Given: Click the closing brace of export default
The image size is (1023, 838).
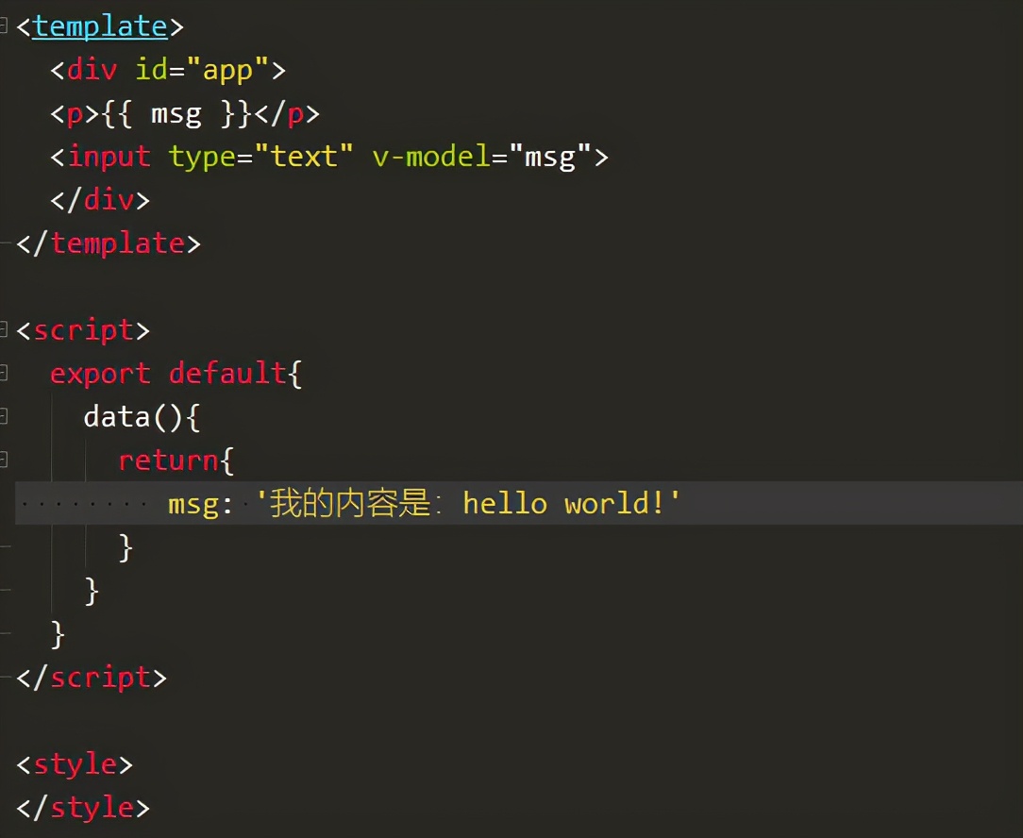Looking at the screenshot, I should [x=59, y=634].
